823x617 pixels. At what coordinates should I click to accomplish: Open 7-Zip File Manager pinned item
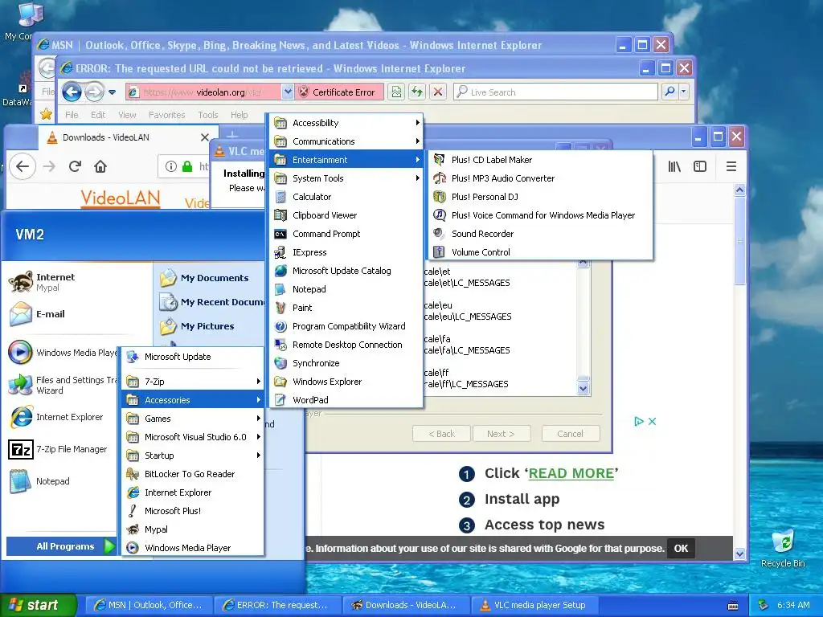coord(59,449)
